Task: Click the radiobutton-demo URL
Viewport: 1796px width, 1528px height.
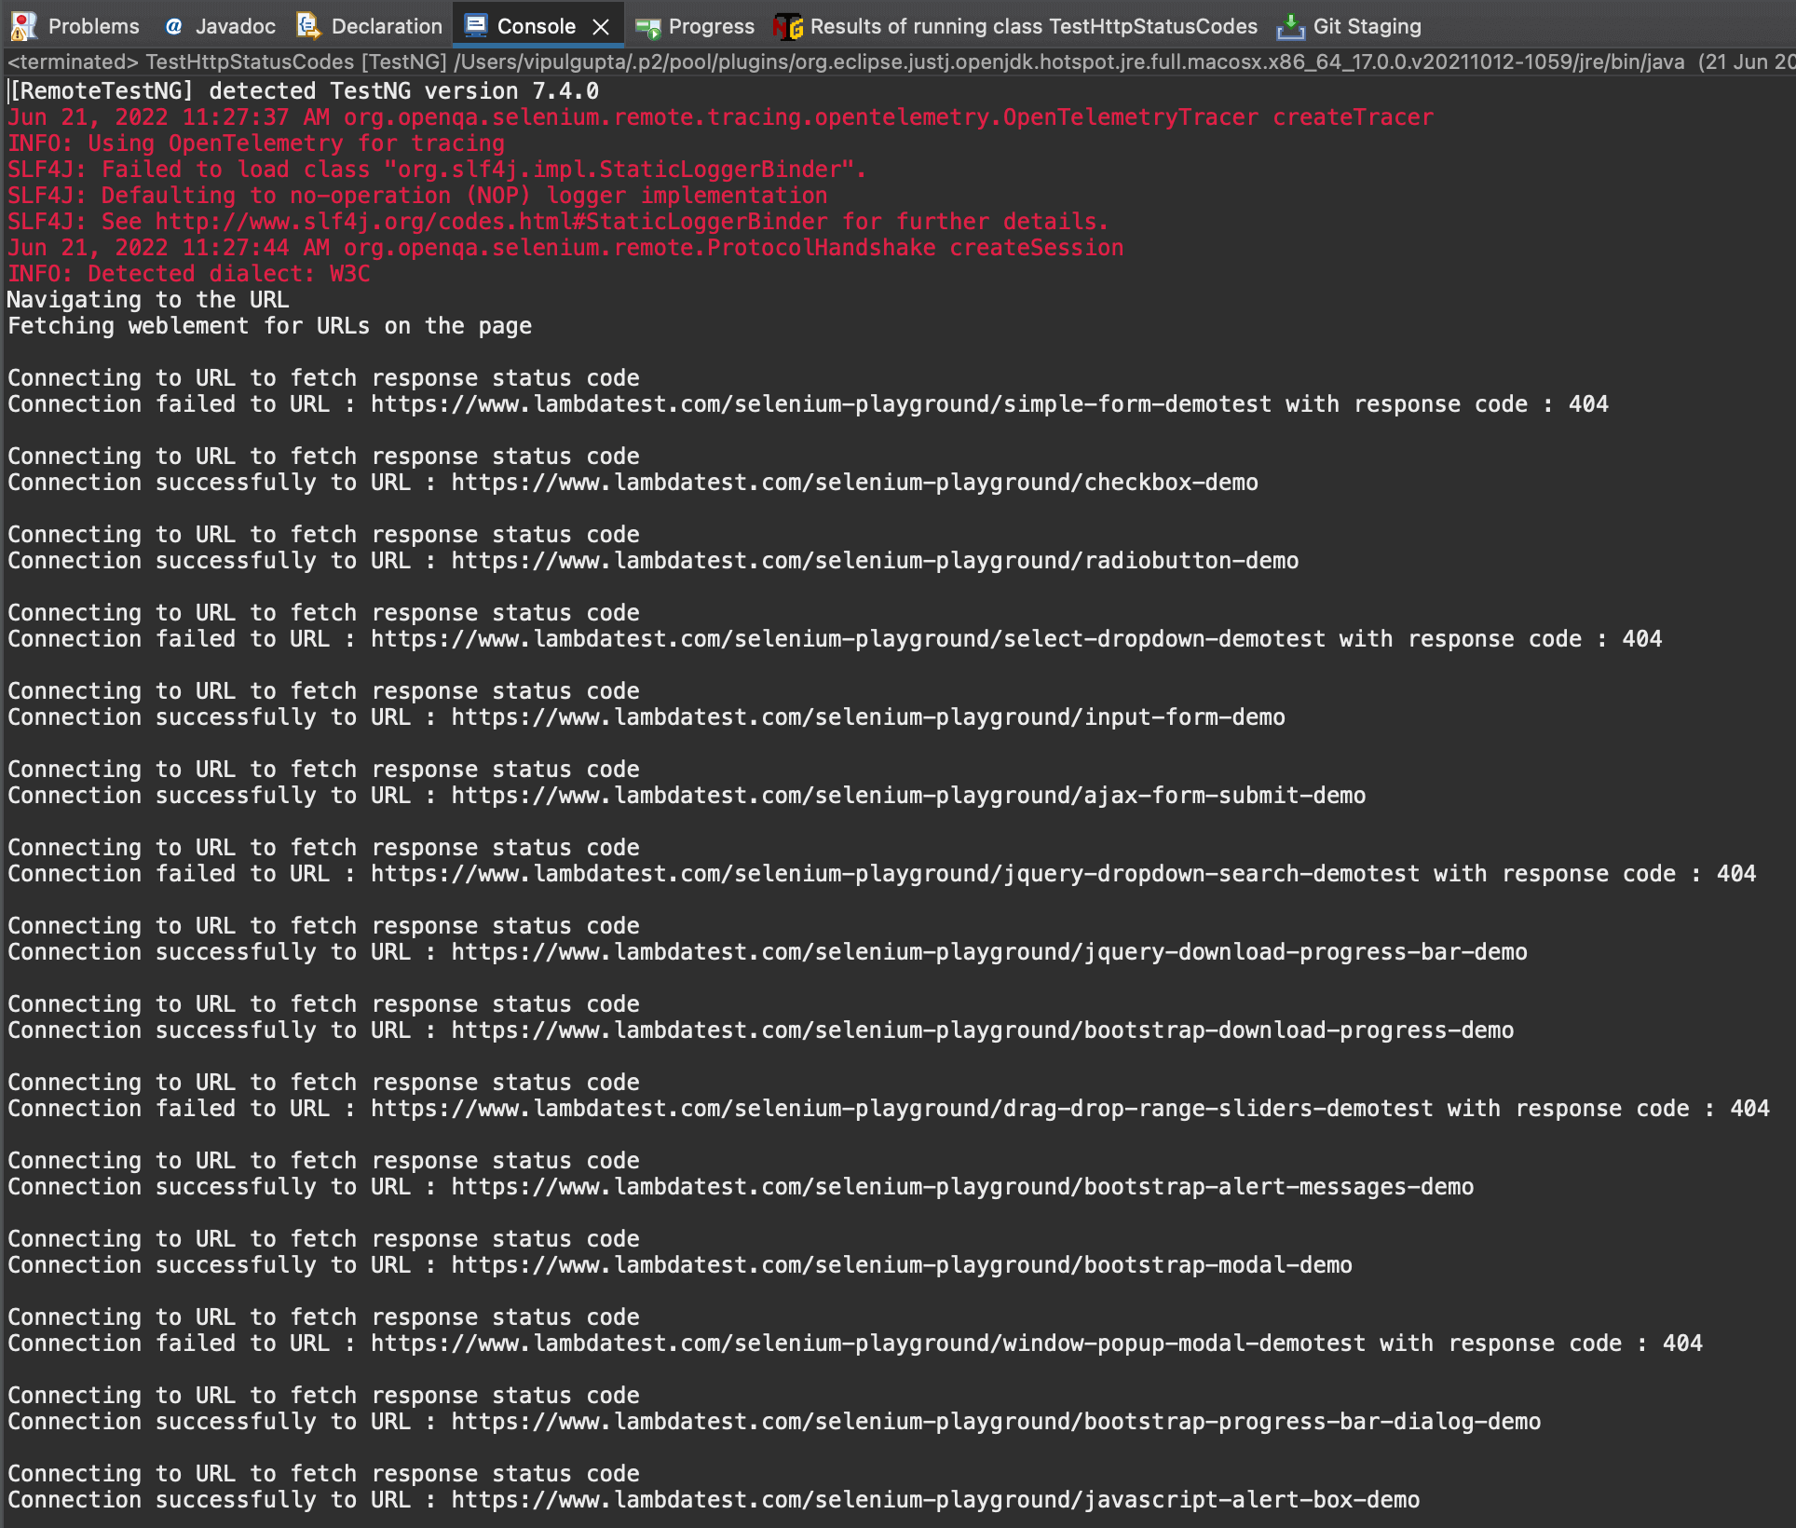Action: click(874, 560)
